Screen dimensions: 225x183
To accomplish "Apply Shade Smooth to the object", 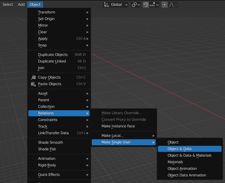I will click(x=50, y=142).
